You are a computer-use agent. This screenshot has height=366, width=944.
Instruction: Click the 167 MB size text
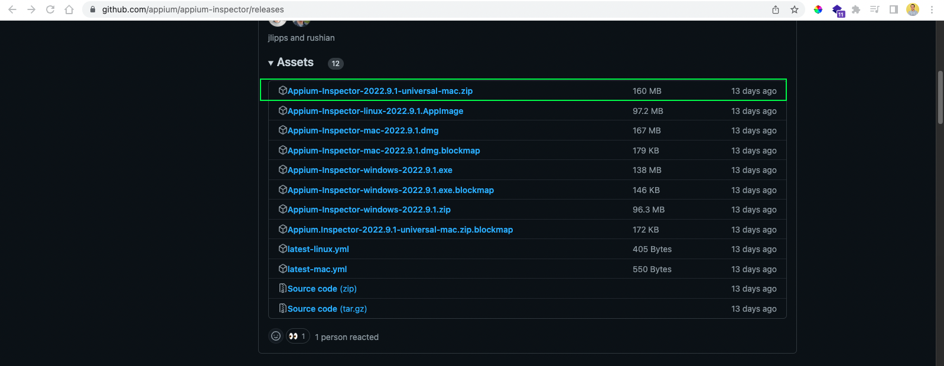[647, 130]
